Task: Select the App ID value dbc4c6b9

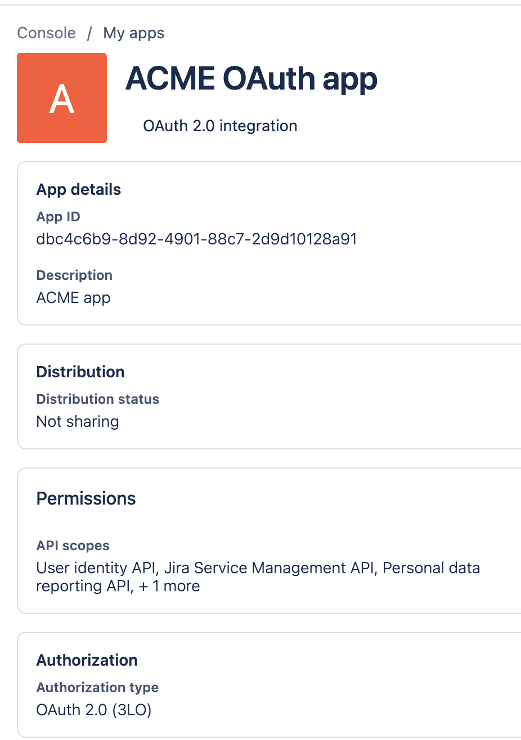Action: click(196, 239)
